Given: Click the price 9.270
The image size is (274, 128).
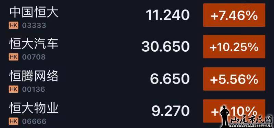Looking at the screenshot, I should pos(171,111).
